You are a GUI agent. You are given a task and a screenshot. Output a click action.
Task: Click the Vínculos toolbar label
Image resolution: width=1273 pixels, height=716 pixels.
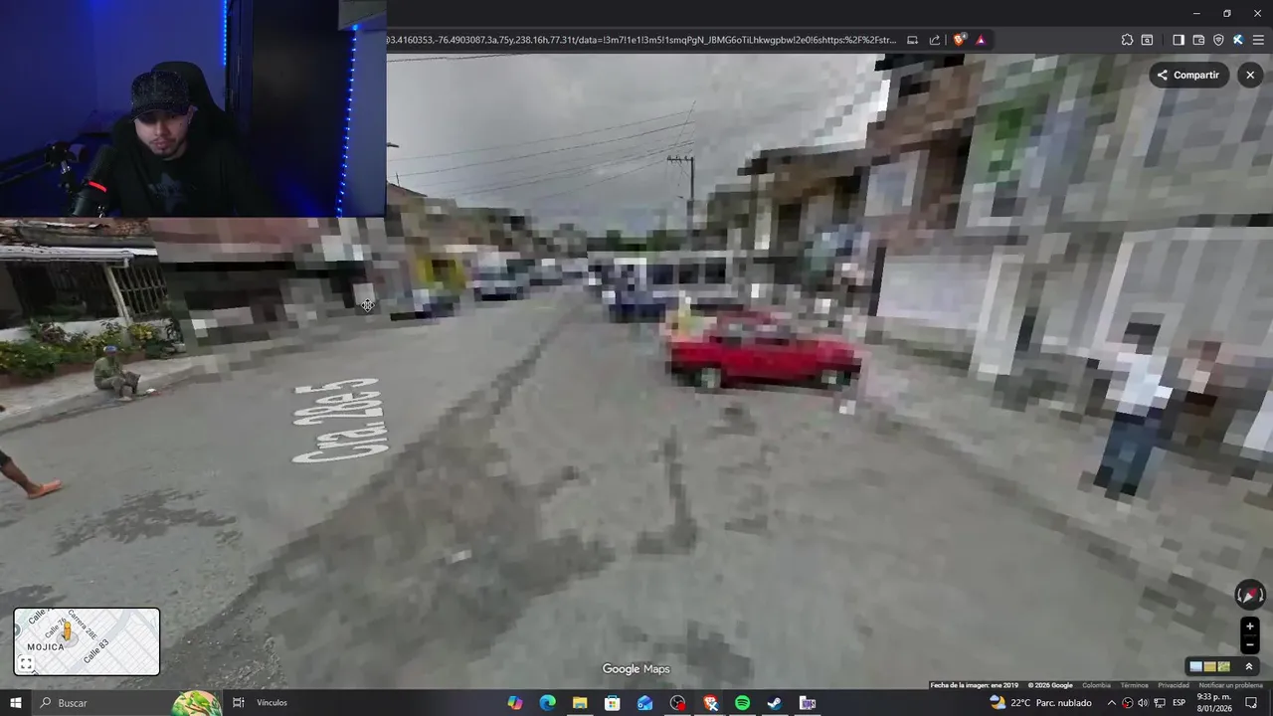tap(272, 703)
